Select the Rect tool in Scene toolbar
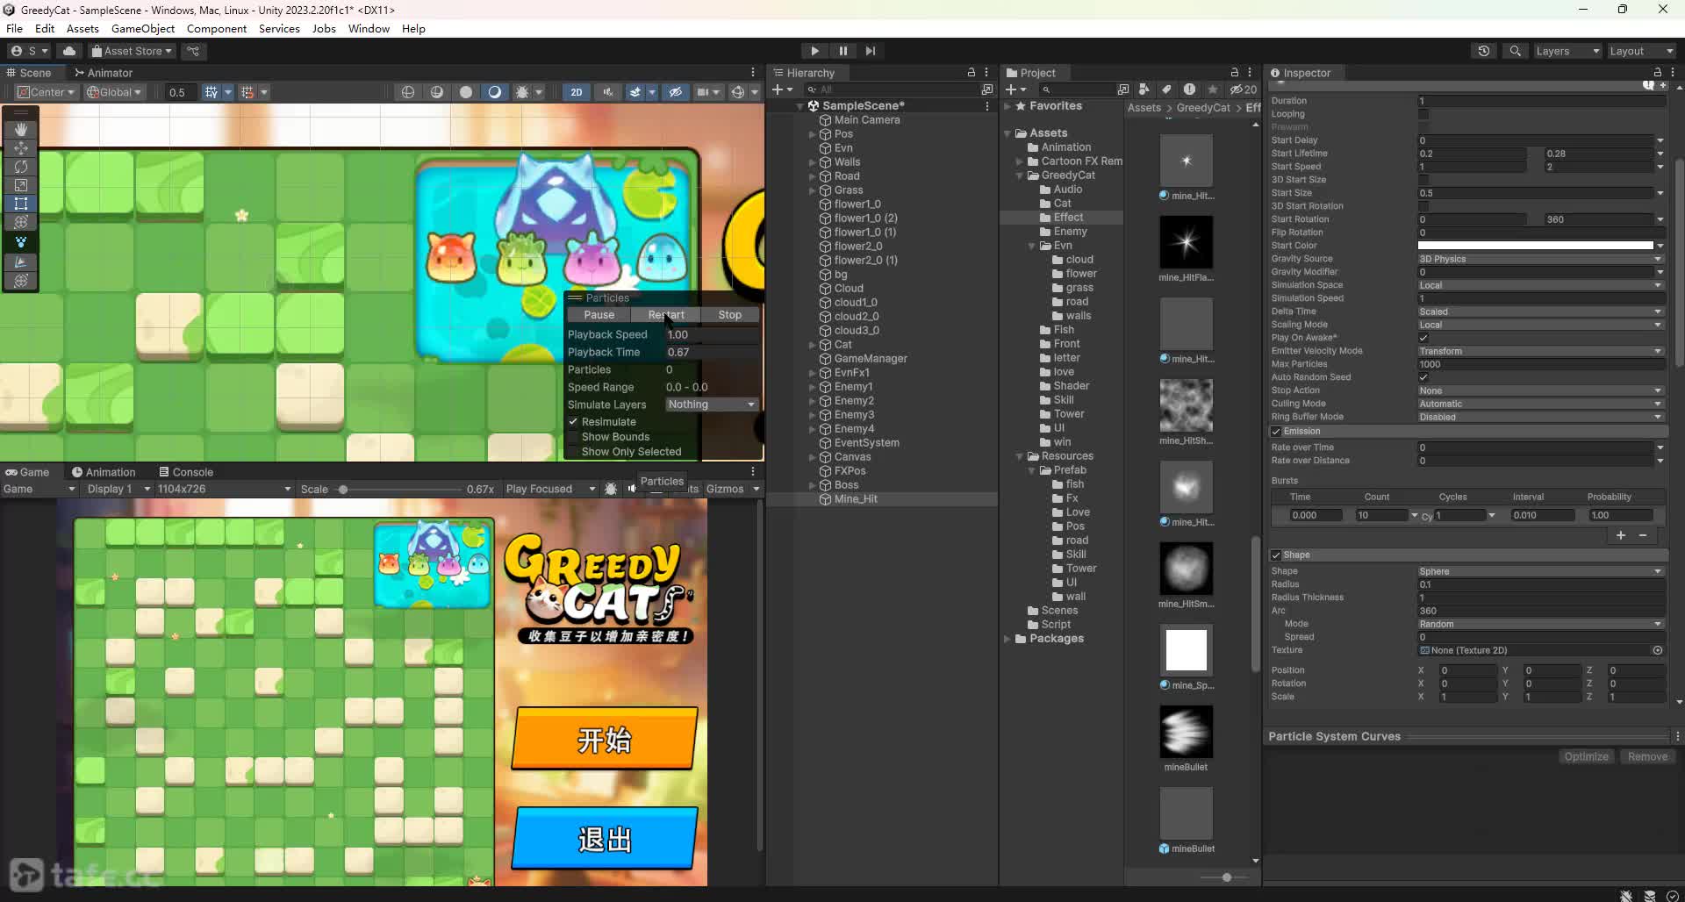 [x=21, y=204]
